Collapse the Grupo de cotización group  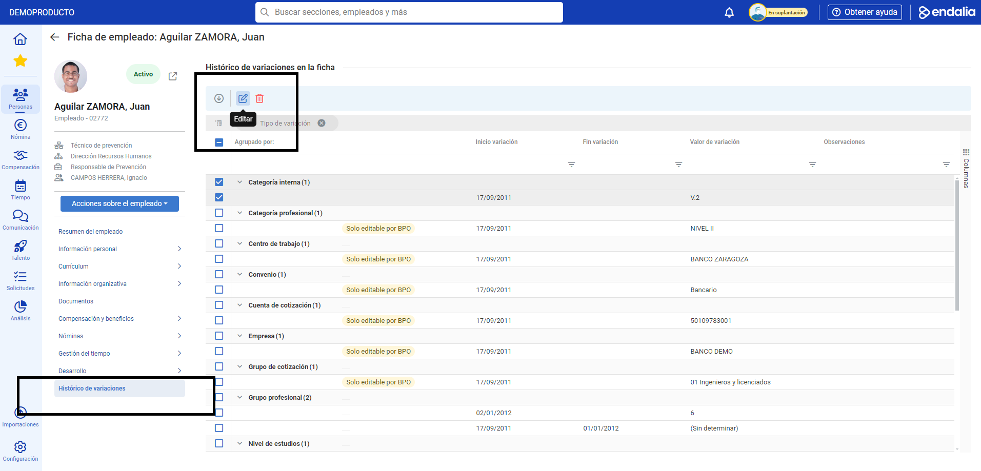[x=239, y=366]
